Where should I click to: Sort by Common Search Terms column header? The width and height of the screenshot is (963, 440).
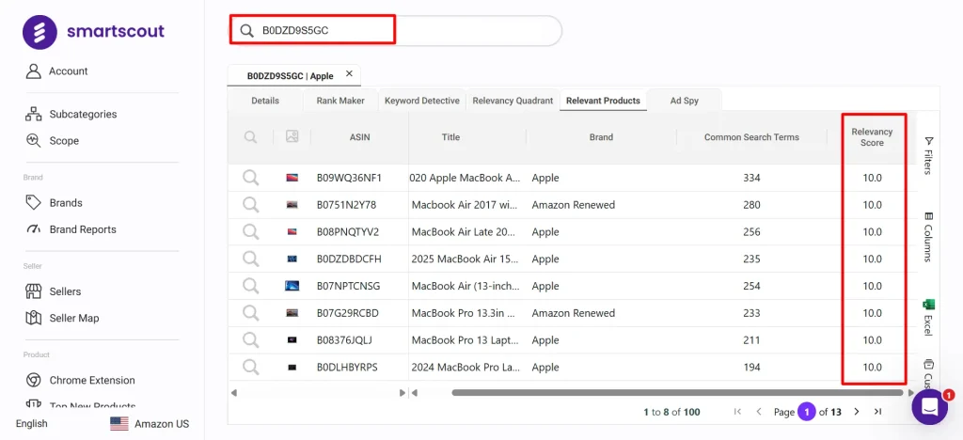coord(751,137)
